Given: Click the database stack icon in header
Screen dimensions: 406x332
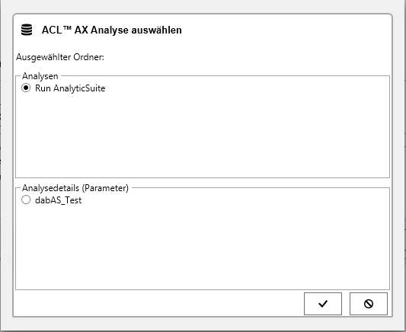Looking at the screenshot, I should (x=27, y=30).
